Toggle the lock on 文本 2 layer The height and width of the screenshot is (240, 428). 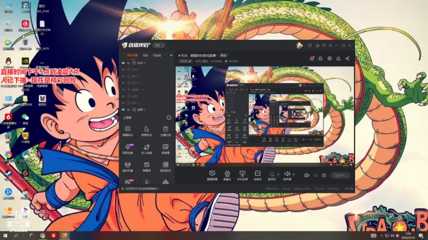pos(128,63)
